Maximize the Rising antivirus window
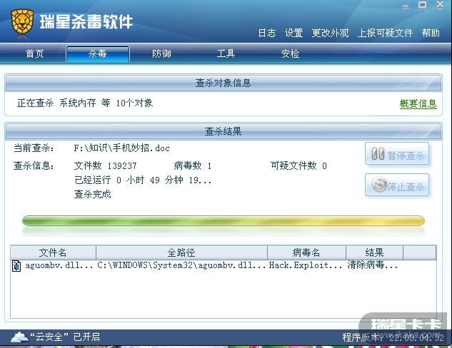The image size is (452, 348). point(422,5)
